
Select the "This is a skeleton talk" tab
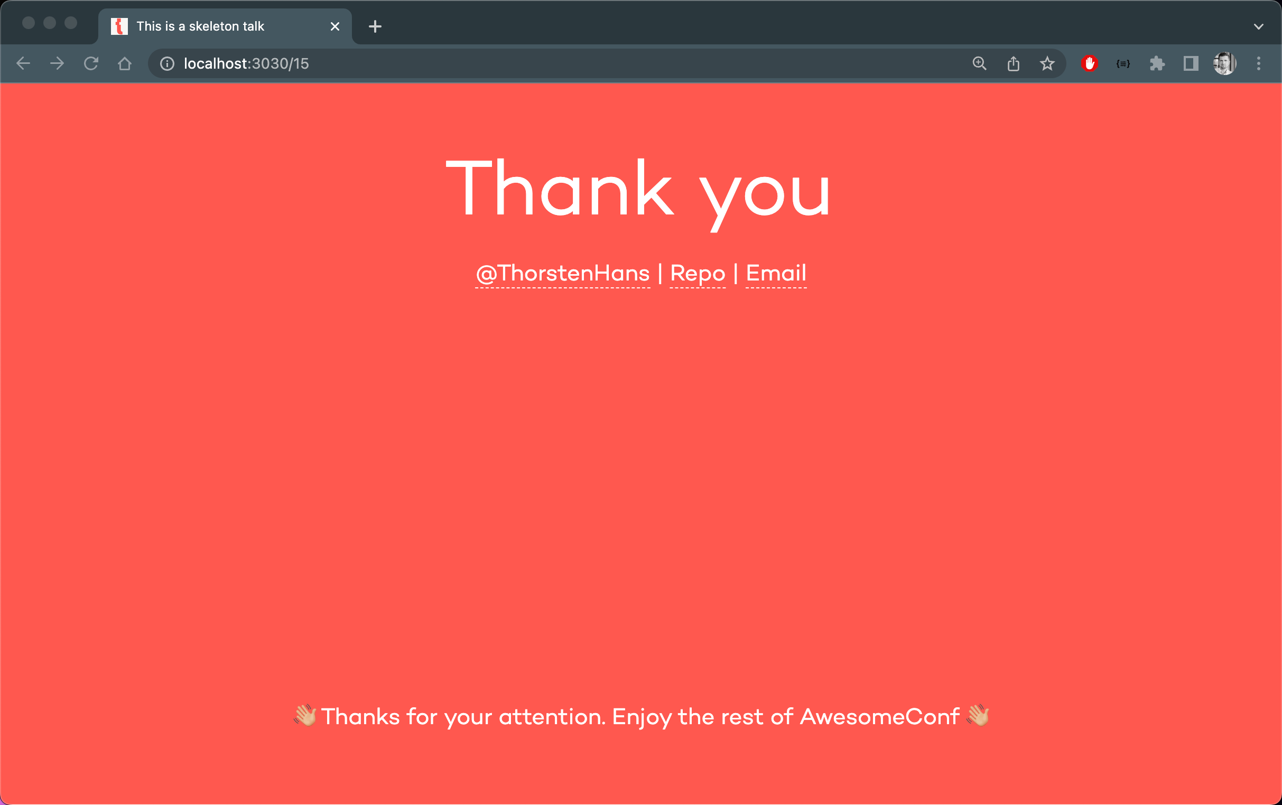pos(213,26)
